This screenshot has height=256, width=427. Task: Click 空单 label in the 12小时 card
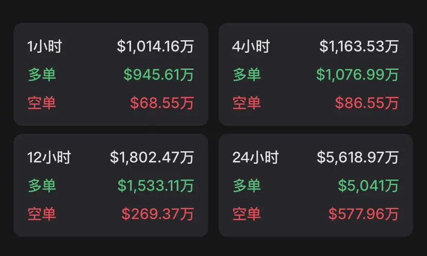[x=42, y=214]
